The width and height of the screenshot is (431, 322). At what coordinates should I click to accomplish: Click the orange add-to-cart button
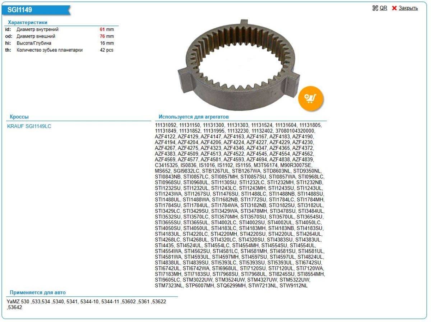[311, 98]
